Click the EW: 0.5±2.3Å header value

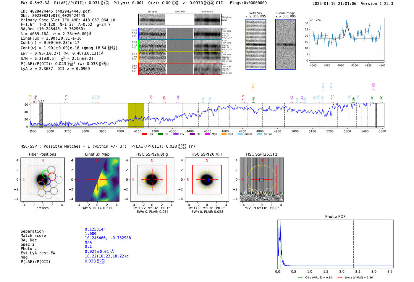[x=35, y=3]
